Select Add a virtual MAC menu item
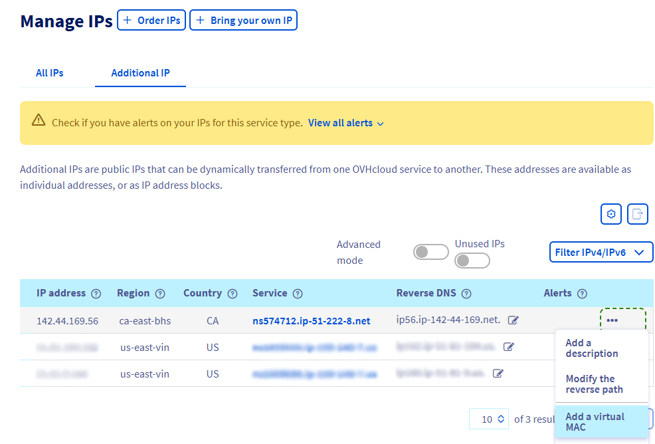This screenshot has height=444, width=655. (601, 421)
